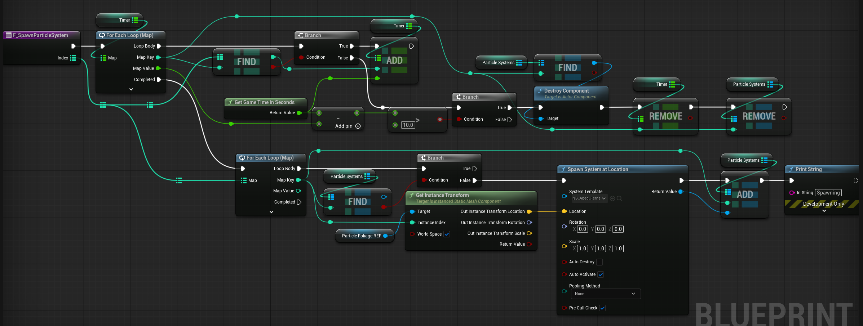Click the Target pin on Destroy Component
This screenshot has width=863, height=326.
pos(541,119)
